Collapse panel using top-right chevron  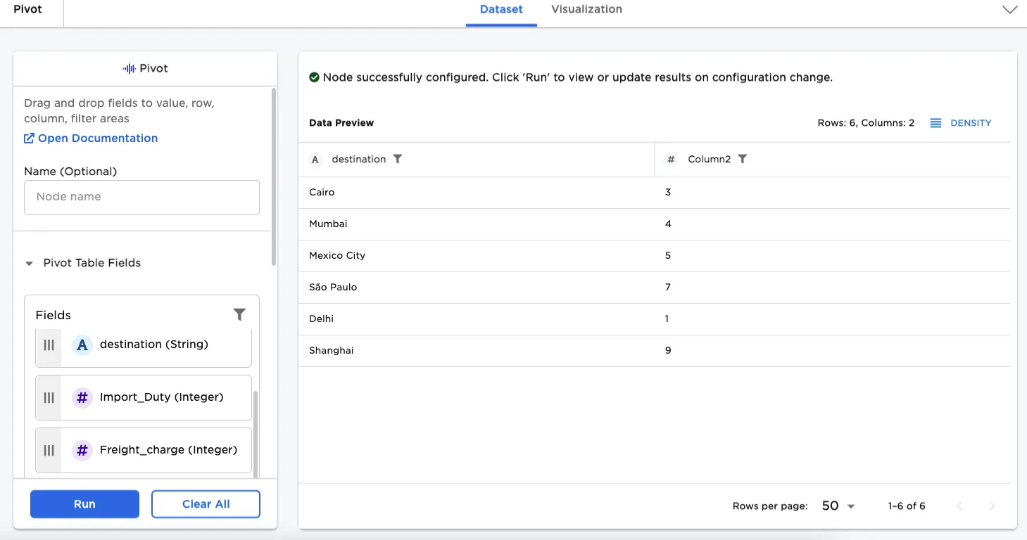(1009, 10)
